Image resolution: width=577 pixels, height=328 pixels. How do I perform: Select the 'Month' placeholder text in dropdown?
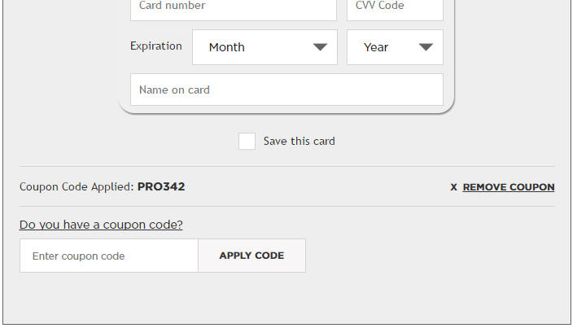click(x=227, y=47)
